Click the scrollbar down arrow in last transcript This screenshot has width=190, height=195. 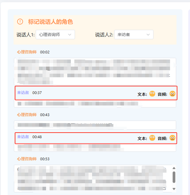click(x=174, y=189)
